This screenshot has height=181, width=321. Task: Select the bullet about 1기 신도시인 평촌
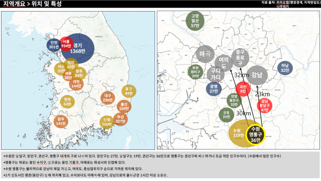coord(85,175)
